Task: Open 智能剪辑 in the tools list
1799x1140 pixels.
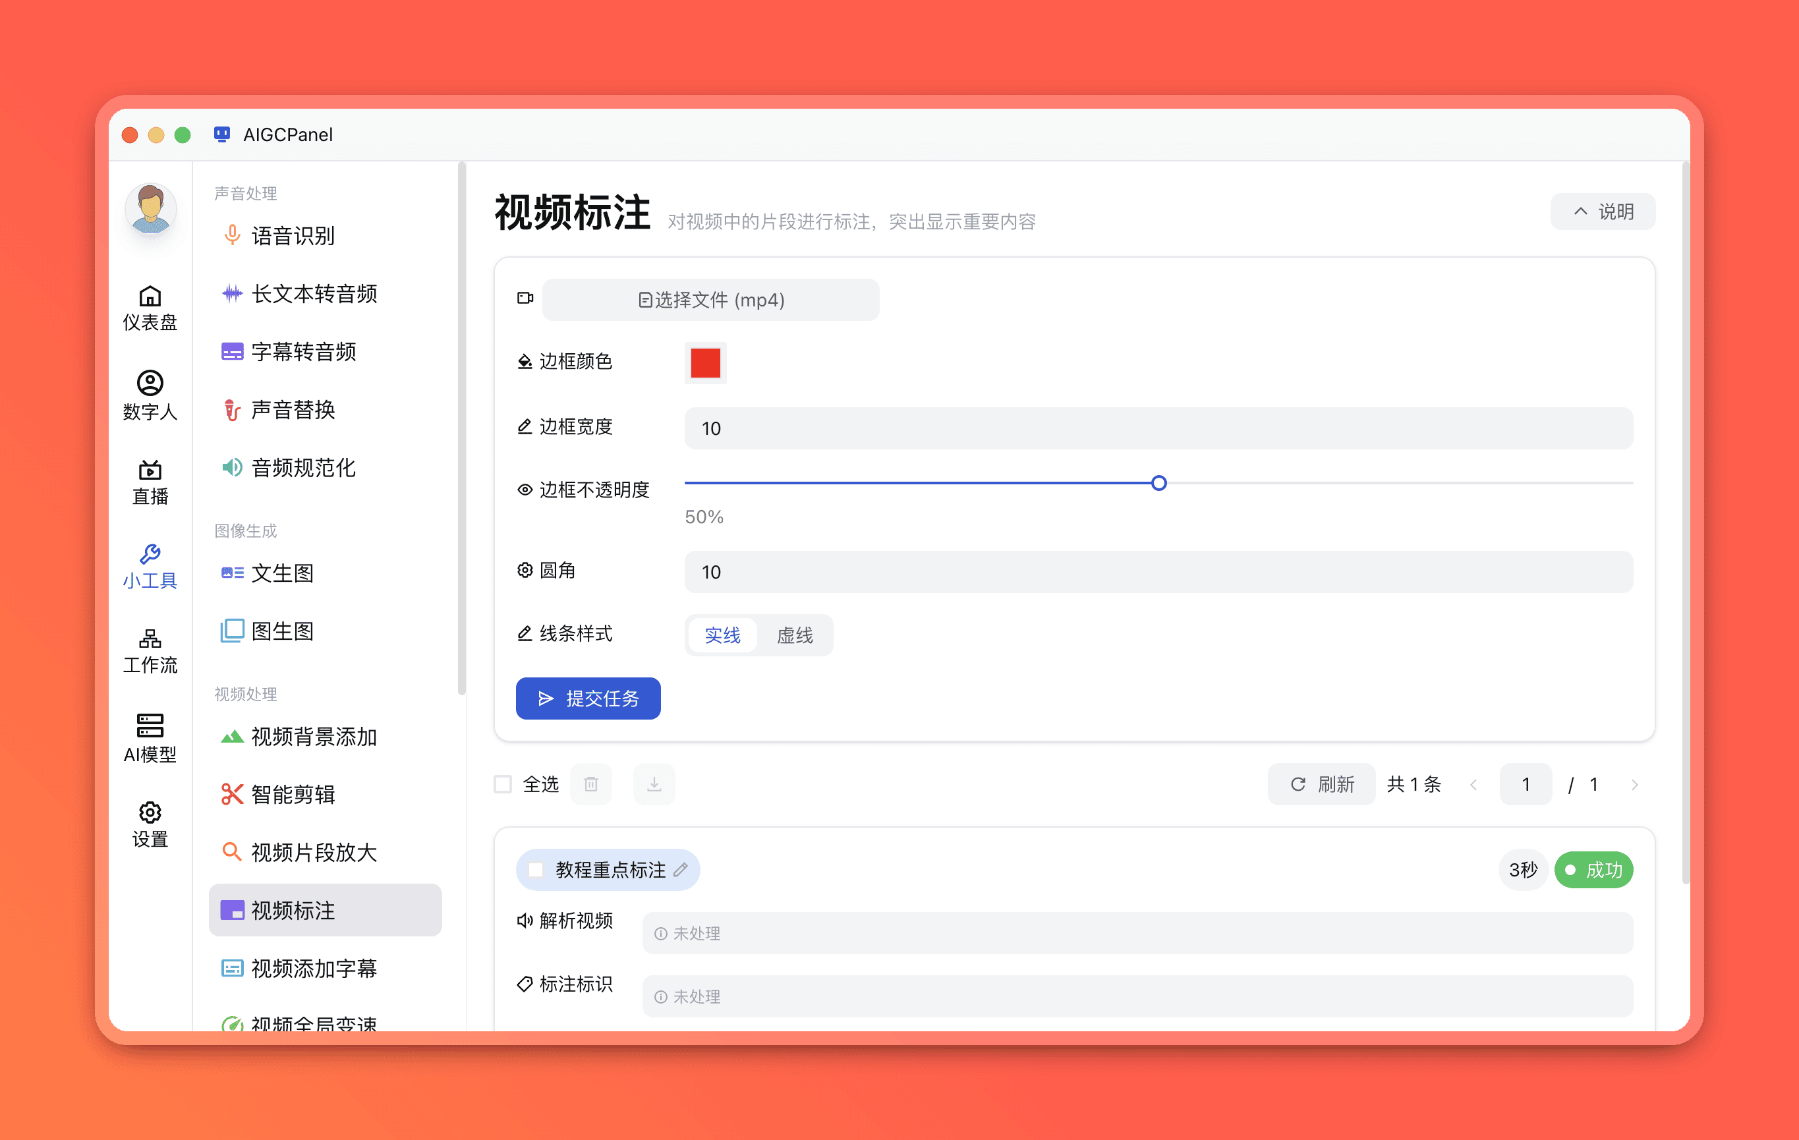Action: click(325, 794)
